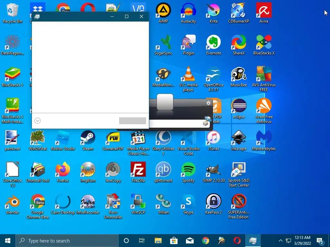This screenshot has height=247, width=330.
Task: Launch Pidgin messenger icon
Action: pyautogui.click(x=188, y=44)
